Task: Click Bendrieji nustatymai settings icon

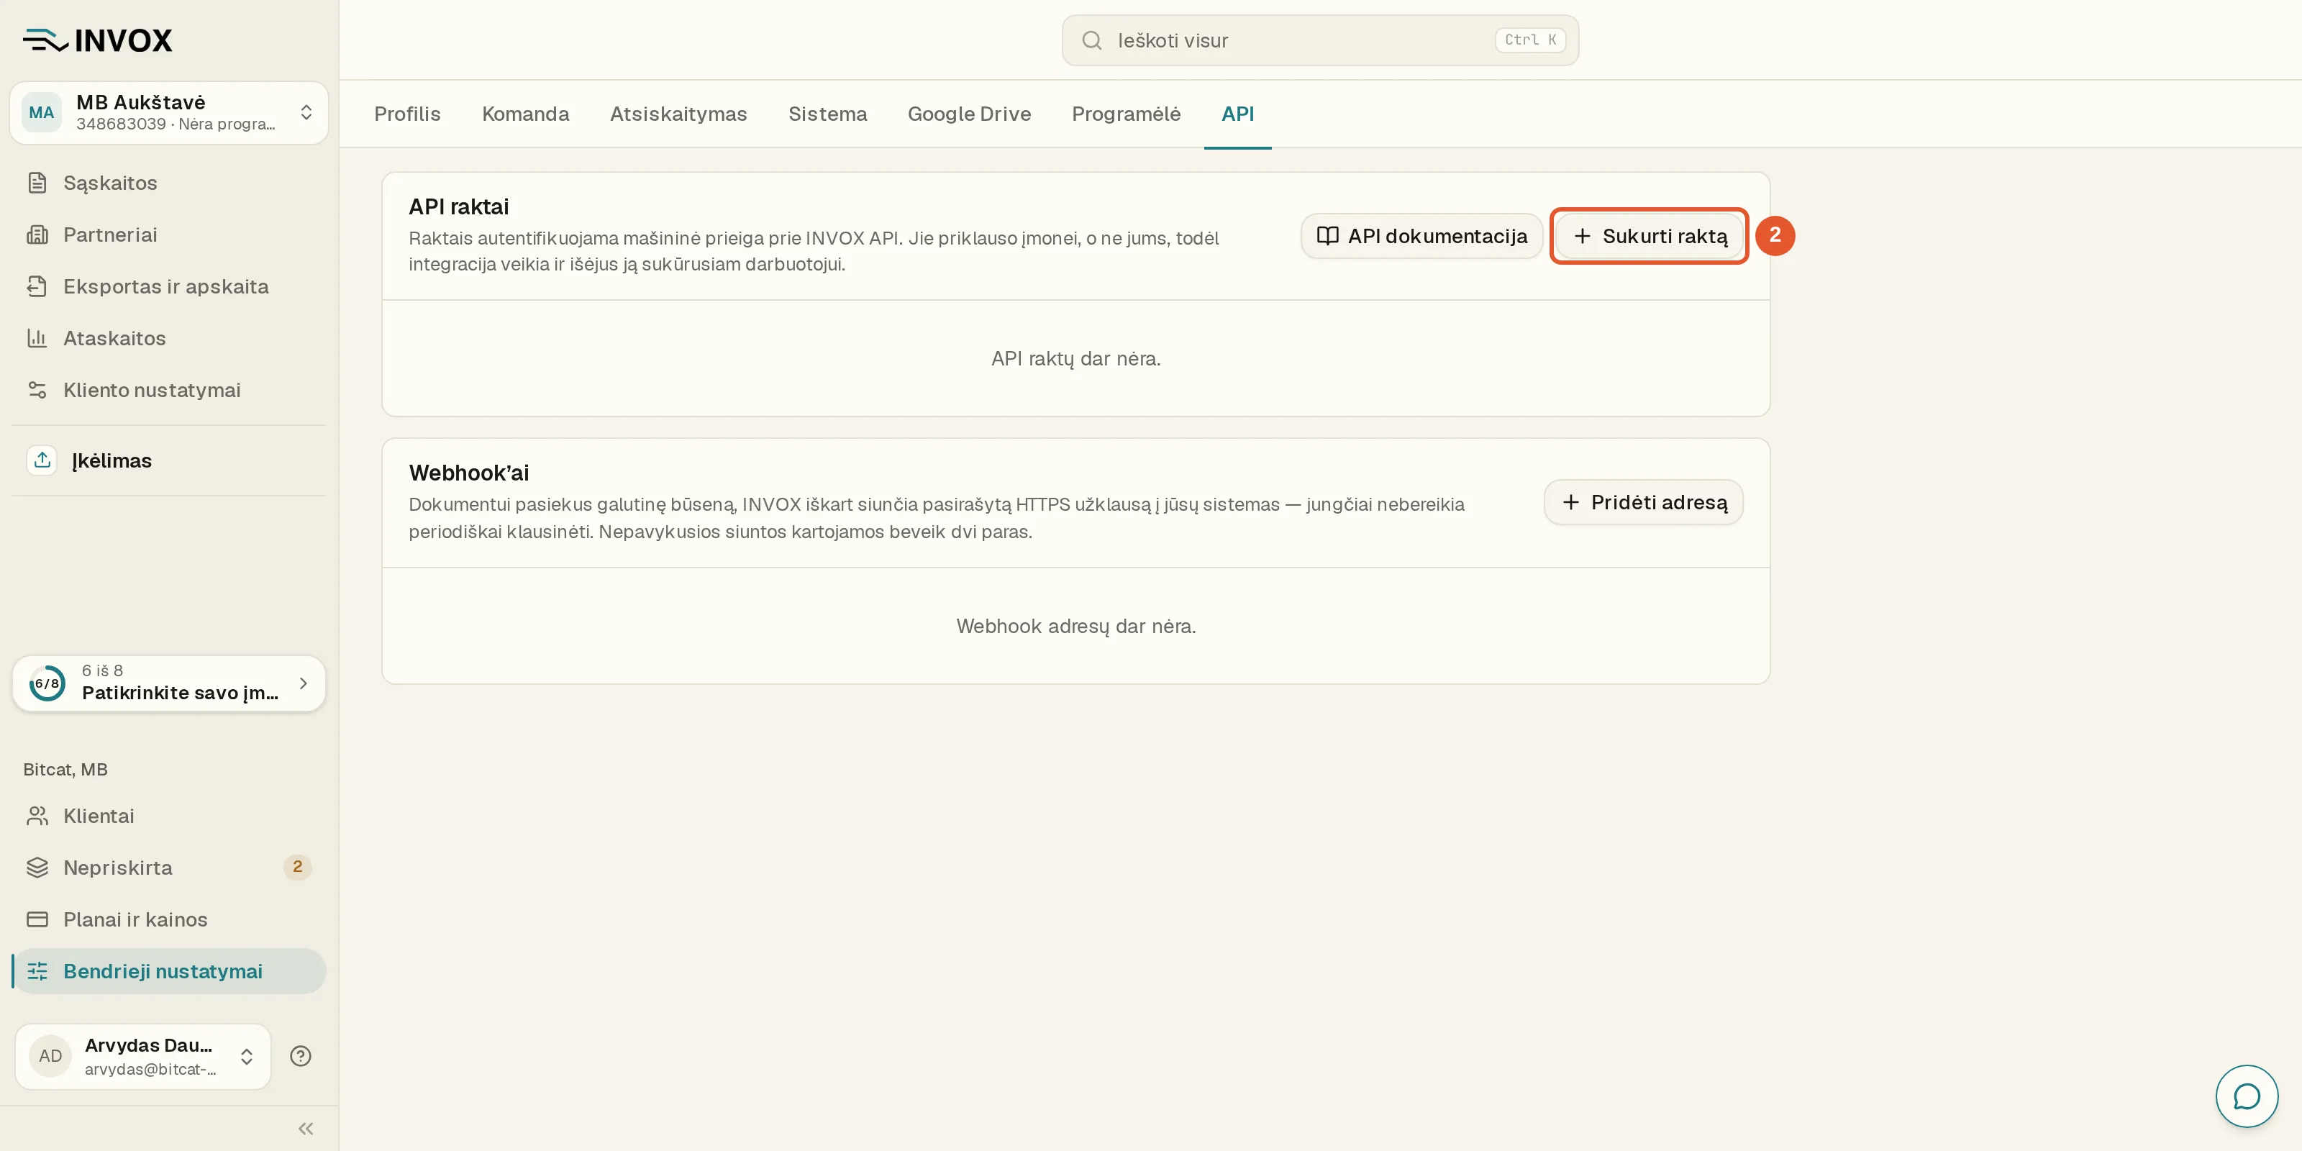Action: (37, 971)
